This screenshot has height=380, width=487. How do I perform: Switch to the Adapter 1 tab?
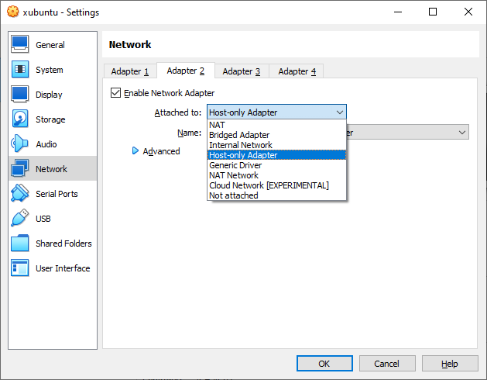point(130,71)
